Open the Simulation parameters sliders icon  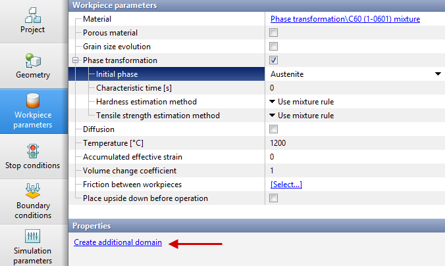pos(33,238)
